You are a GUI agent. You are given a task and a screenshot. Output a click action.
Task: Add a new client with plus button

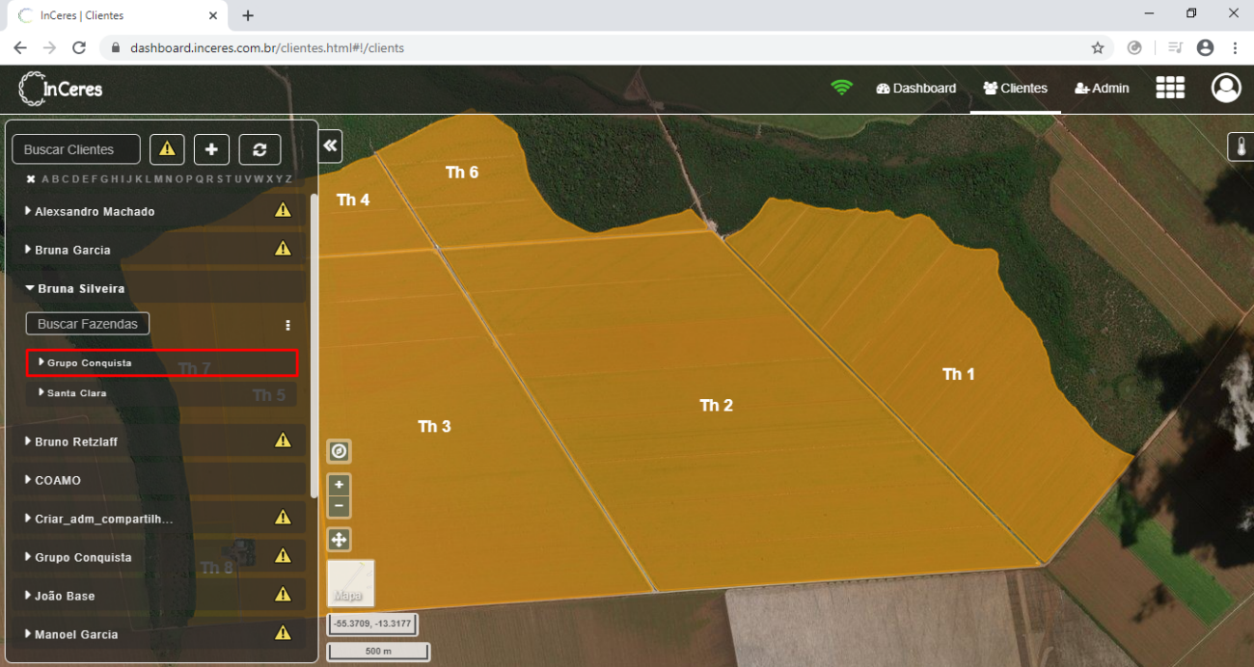coord(211,149)
